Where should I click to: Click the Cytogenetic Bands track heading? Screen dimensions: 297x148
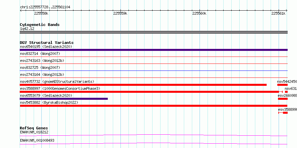pos(40,25)
